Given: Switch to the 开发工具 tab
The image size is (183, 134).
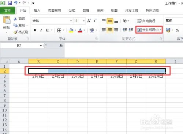Looking at the screenshot, I should 131,11.
